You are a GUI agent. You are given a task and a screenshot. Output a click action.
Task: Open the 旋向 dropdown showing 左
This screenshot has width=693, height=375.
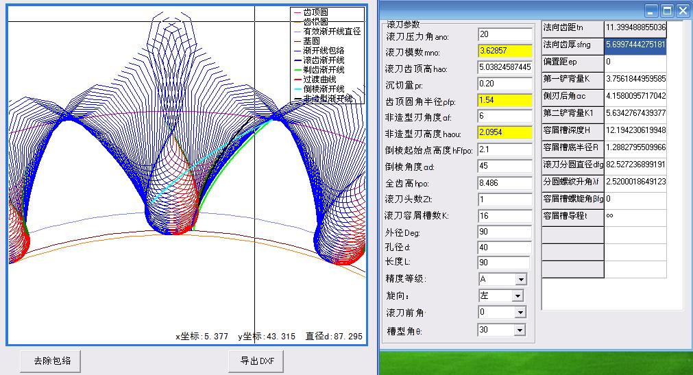click(518, 296)
